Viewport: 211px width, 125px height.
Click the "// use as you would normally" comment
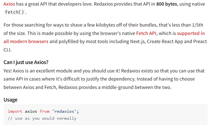[42, 118]
